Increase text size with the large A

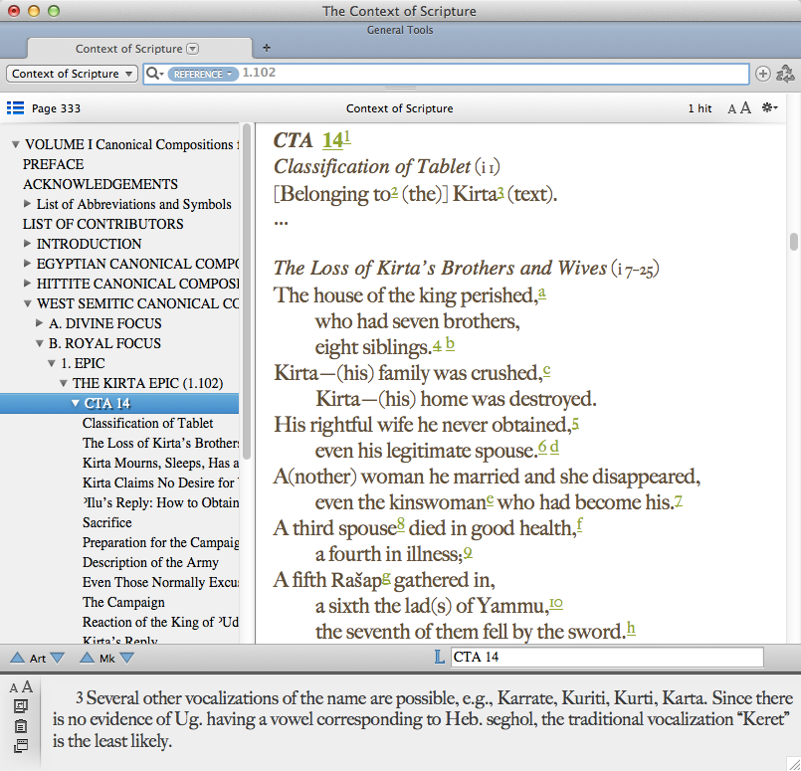(x=746, y=107)
